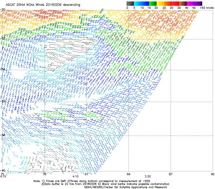Click the '-50' latitude label
This screenshot has width=215, height=189.
pyautogui.click(x=3, y=10)
